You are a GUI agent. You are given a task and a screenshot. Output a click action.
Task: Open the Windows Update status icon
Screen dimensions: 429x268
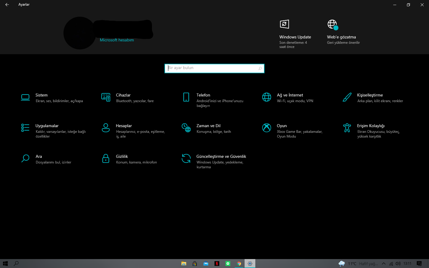click(x=285, y=24)
